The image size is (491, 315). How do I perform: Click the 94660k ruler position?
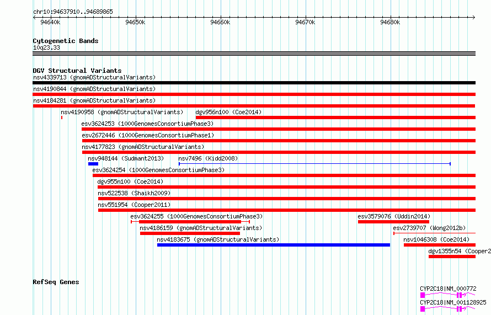coord(220,22)
